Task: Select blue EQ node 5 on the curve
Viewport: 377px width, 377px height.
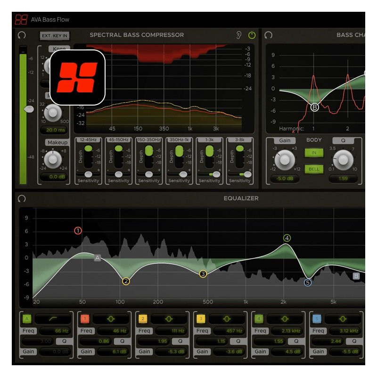Action: 308,282
